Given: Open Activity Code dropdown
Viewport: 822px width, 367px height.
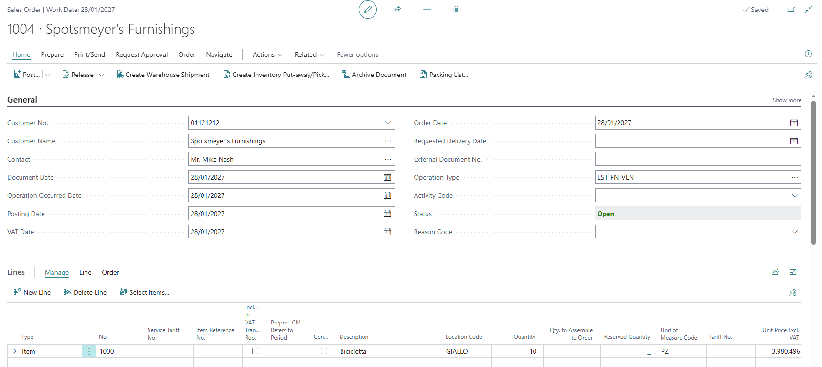Looking at the screenshot, I should 794,195.
